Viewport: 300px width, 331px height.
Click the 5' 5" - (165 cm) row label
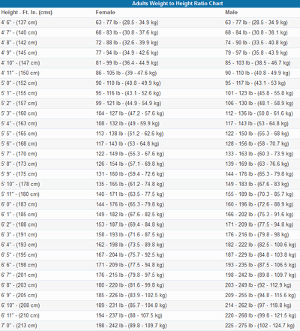point(19,134)
